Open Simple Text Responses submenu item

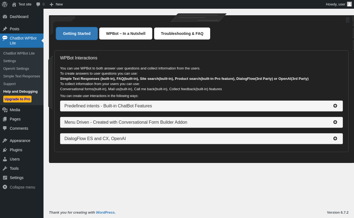pyautogui.click(x=22, y=76)
